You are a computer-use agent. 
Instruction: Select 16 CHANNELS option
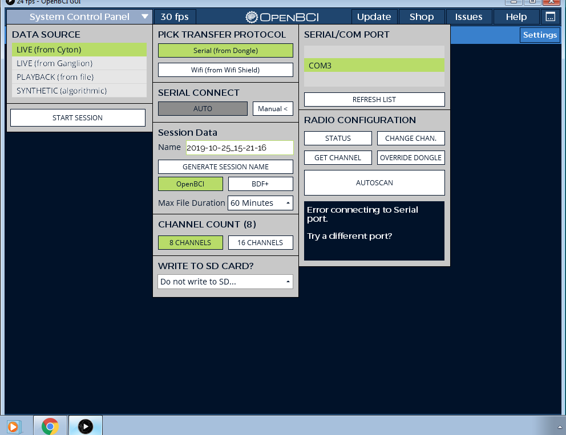[x=260, y=243]
